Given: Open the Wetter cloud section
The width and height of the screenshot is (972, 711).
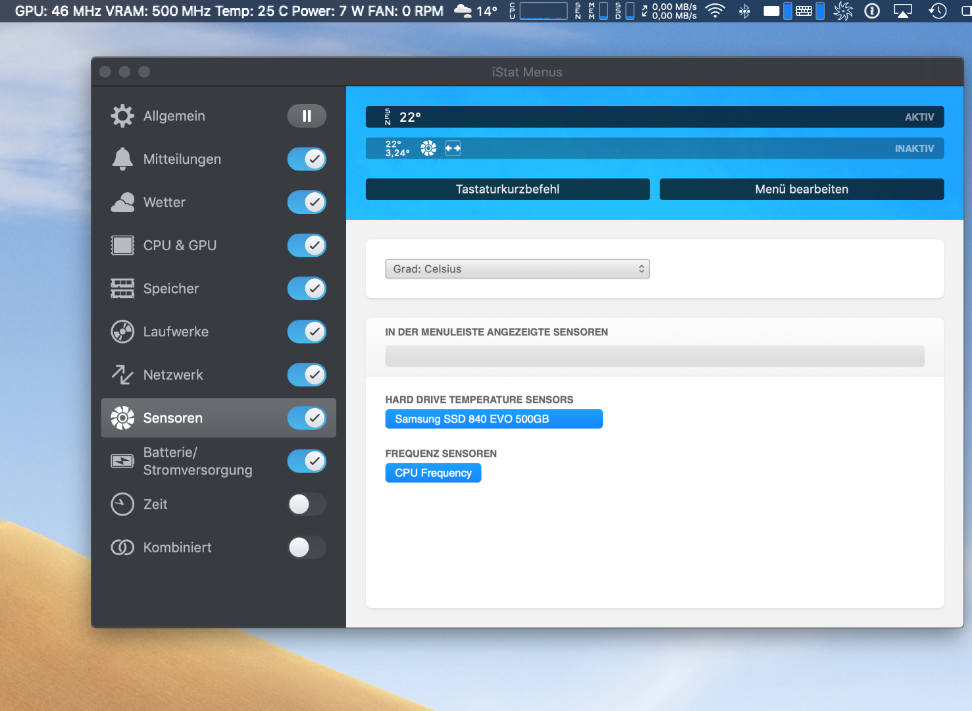Looking at the screenshot, I should [x=122, y=202].
